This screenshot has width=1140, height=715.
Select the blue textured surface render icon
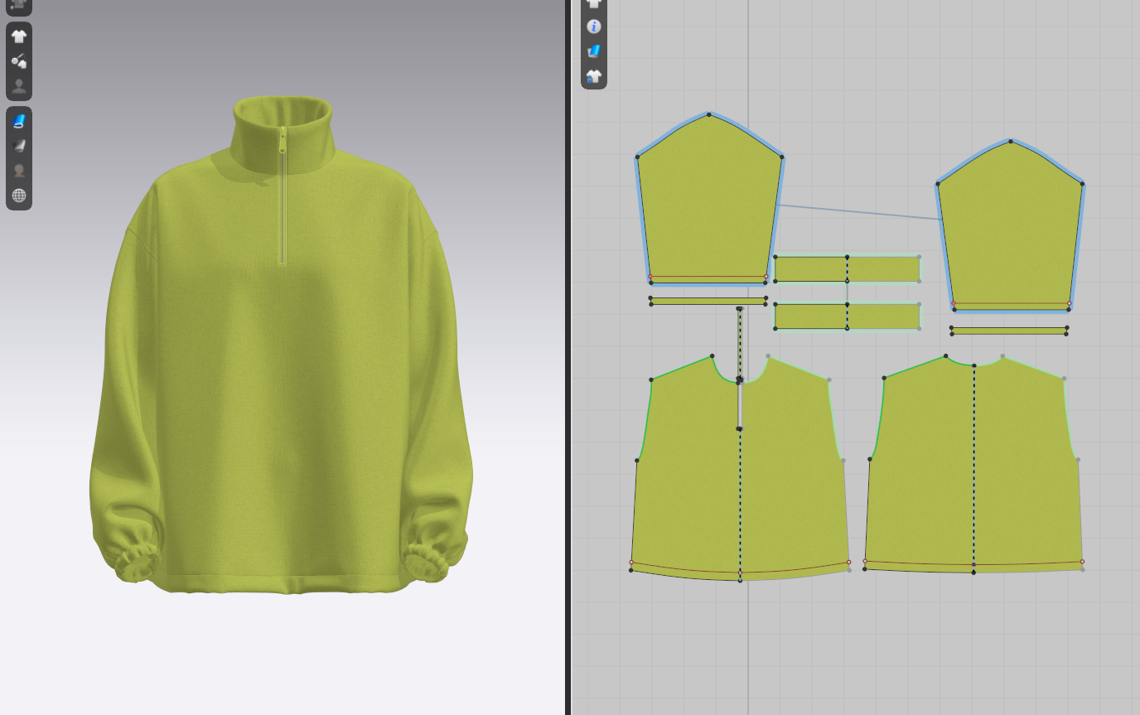coord(19,121)
